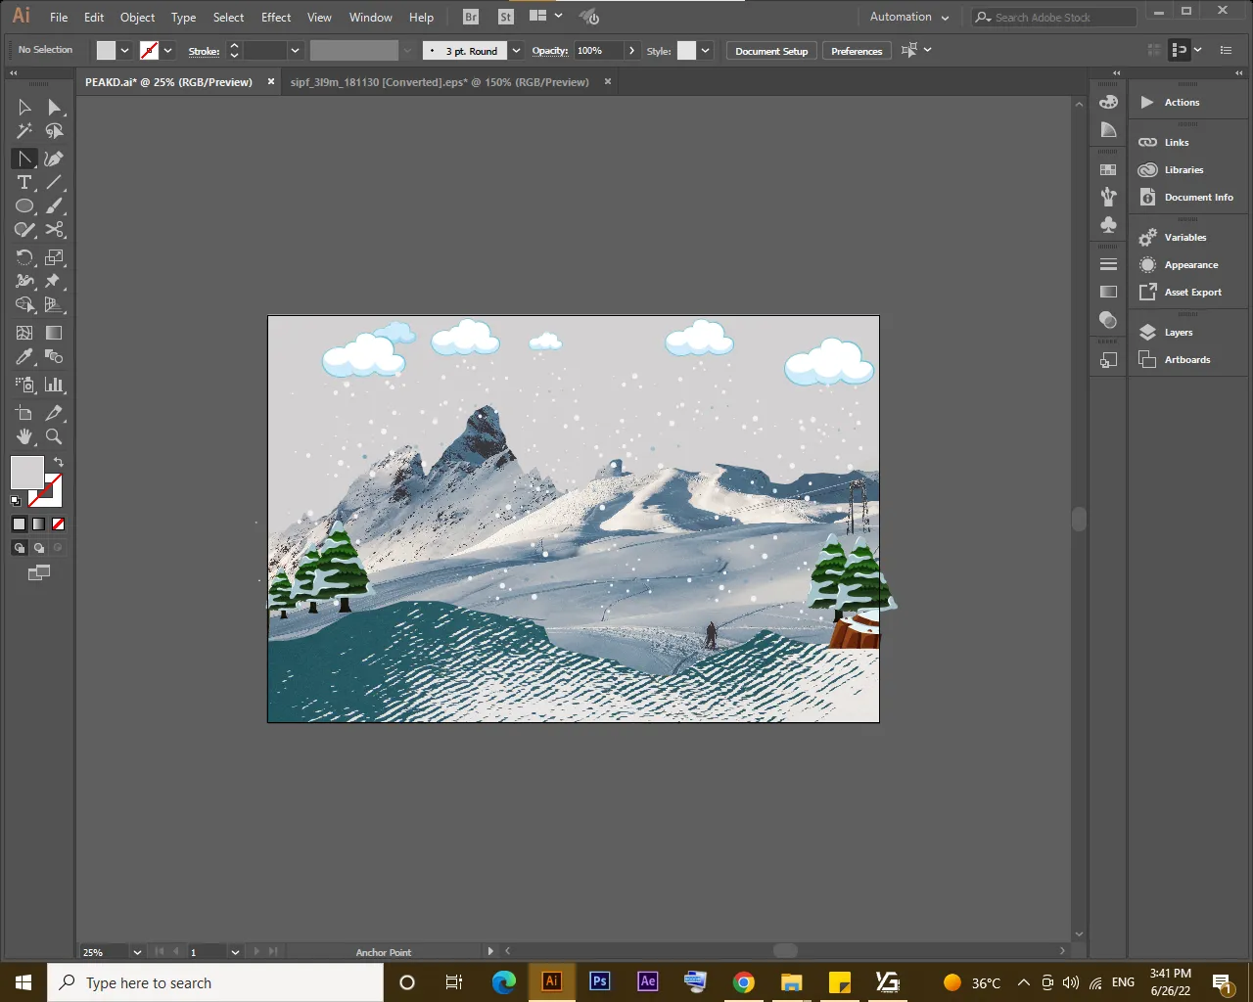This screenshot has width=1253, height=1002.
Task: Select the Direct Selection tool
Action: [55, 107]
